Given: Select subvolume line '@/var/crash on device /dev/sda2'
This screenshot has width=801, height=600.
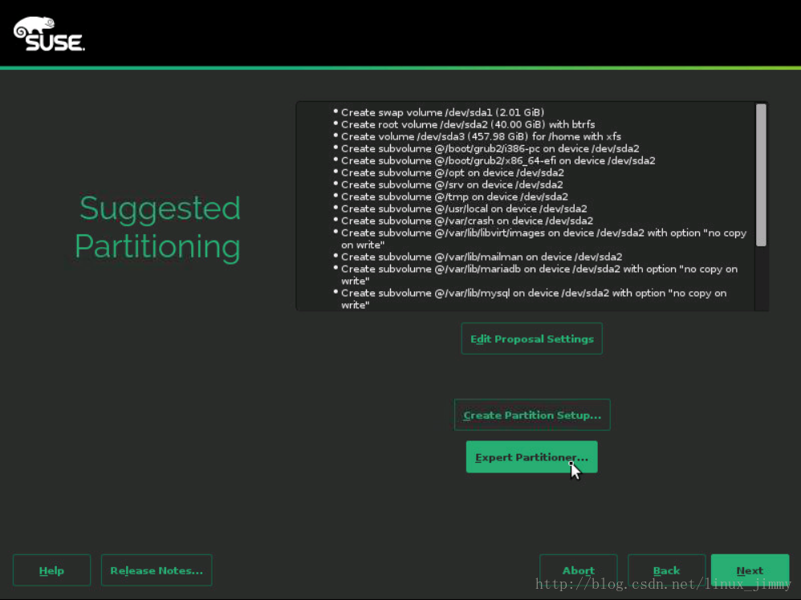Looking at the screenshot, I should pos(467,221).
